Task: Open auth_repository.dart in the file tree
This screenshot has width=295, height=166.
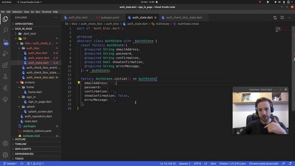Action: coord(36,116)
